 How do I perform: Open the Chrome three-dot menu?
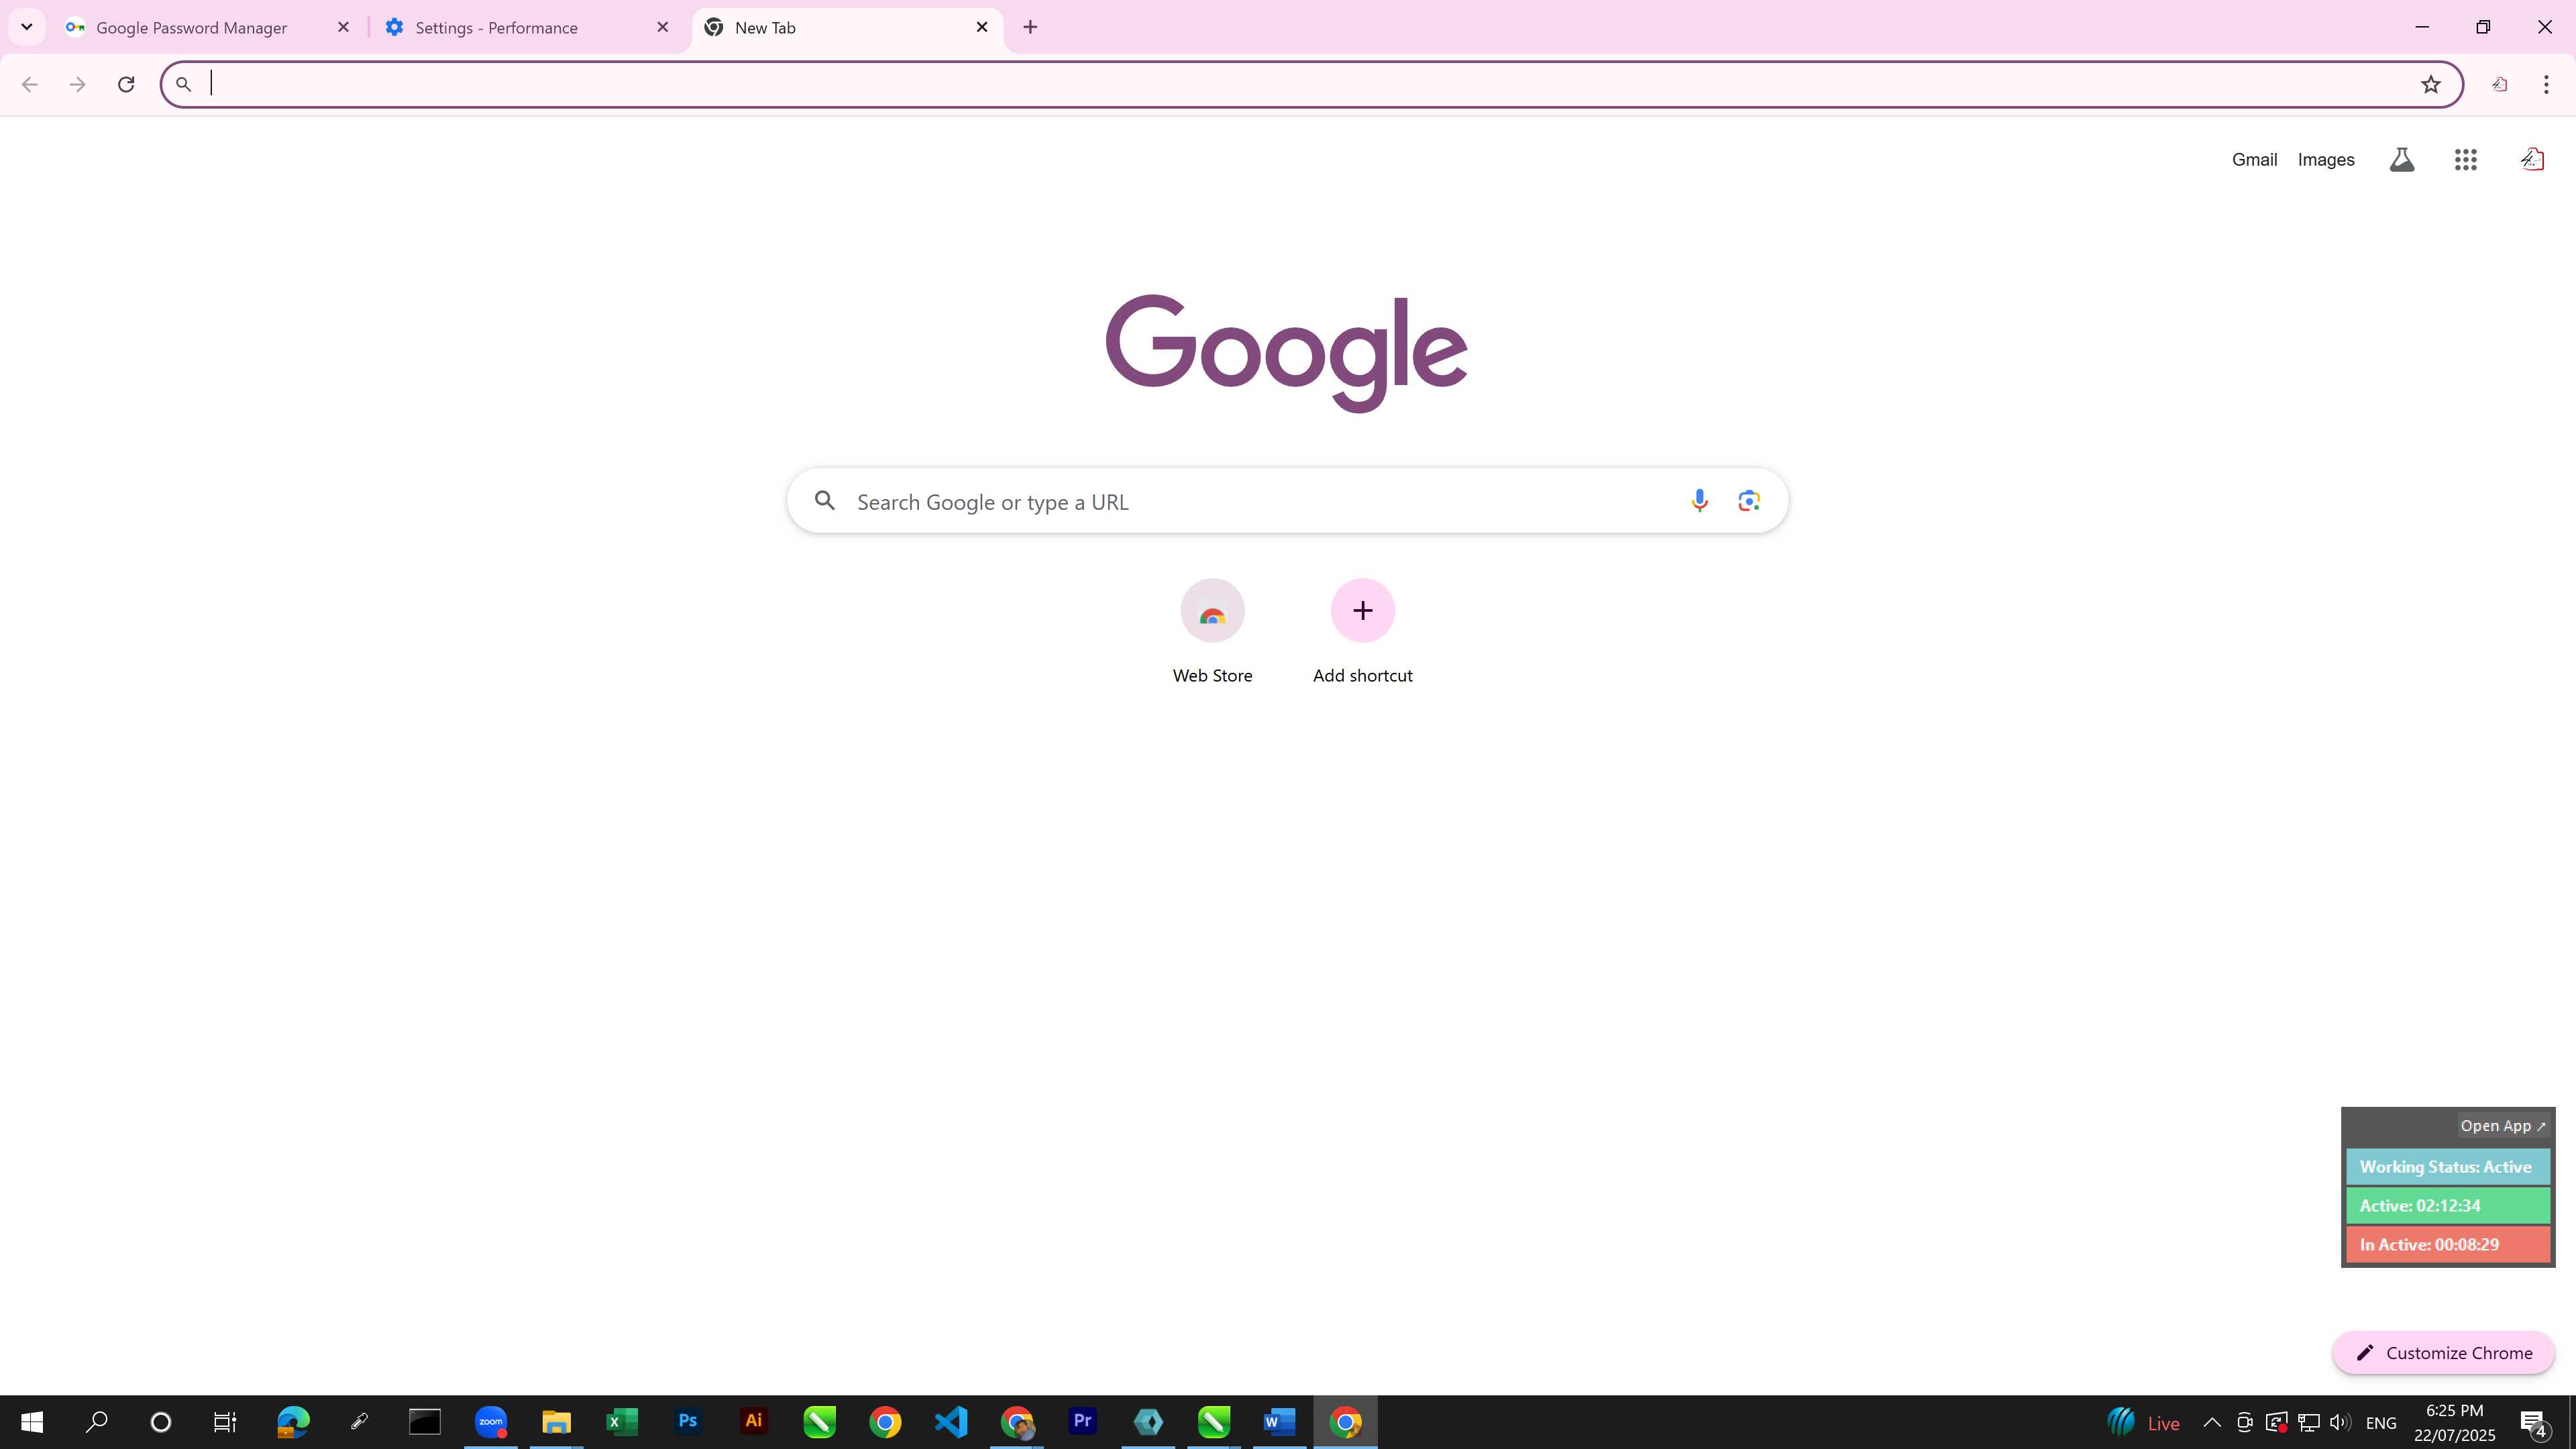pyautogui.click(x=2546, y=84)
